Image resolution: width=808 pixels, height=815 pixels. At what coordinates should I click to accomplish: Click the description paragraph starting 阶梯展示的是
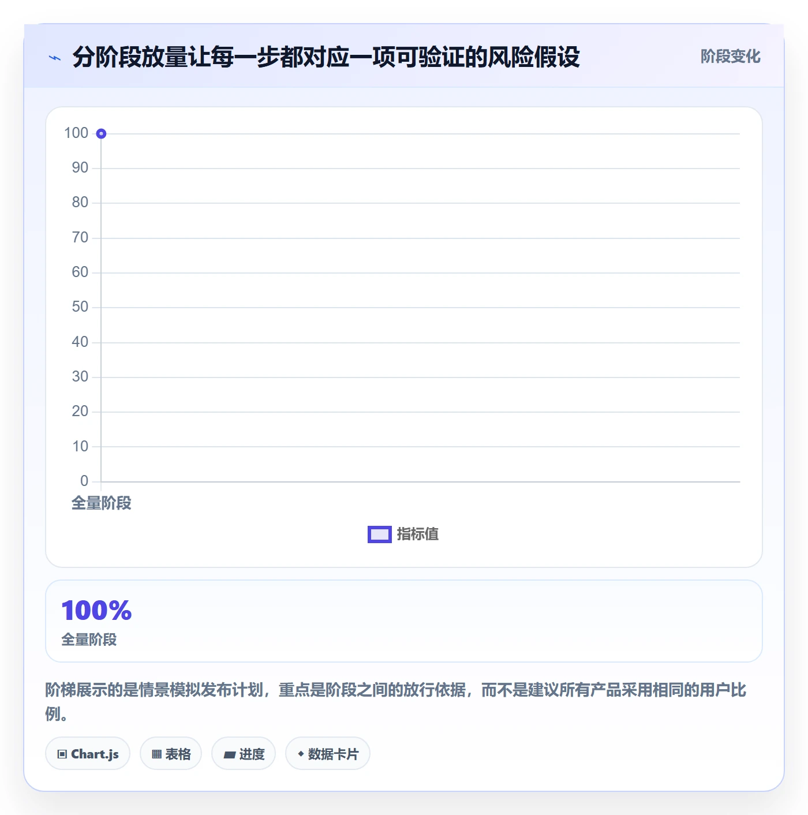(x=396, y=702)
